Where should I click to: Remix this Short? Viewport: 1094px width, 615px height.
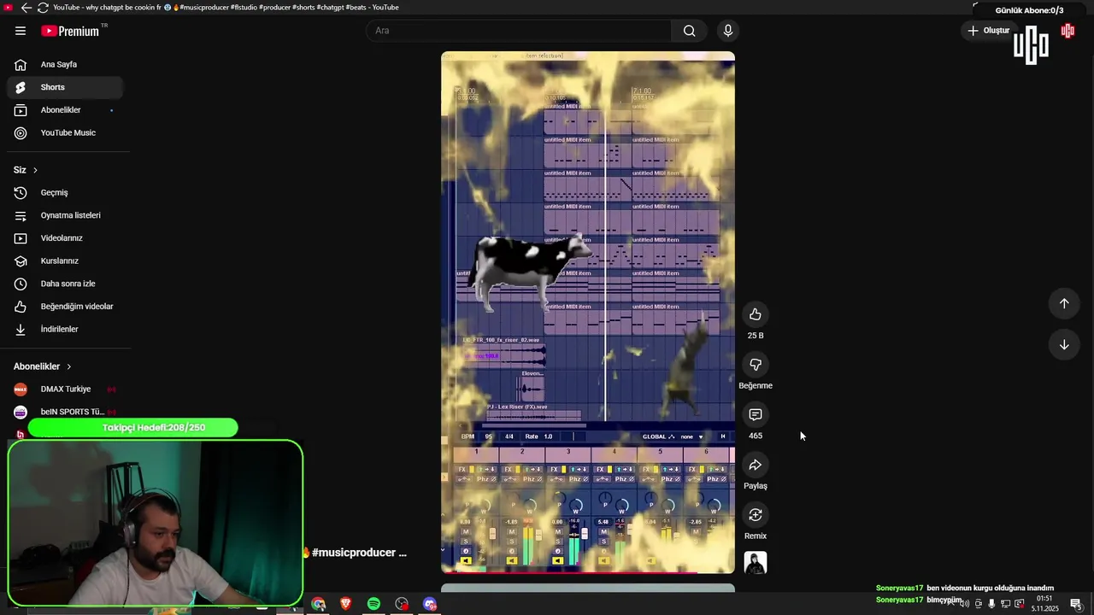(756, 515)
